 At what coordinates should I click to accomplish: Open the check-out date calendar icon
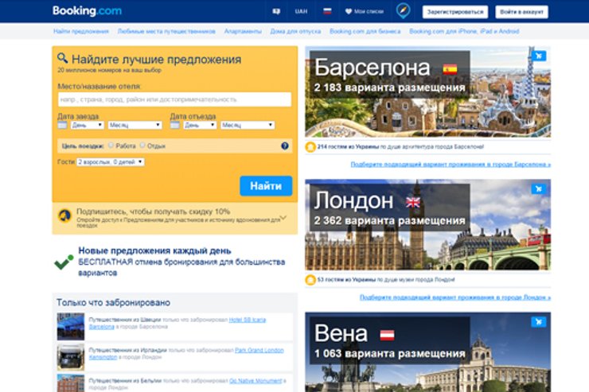pos(174,125)
